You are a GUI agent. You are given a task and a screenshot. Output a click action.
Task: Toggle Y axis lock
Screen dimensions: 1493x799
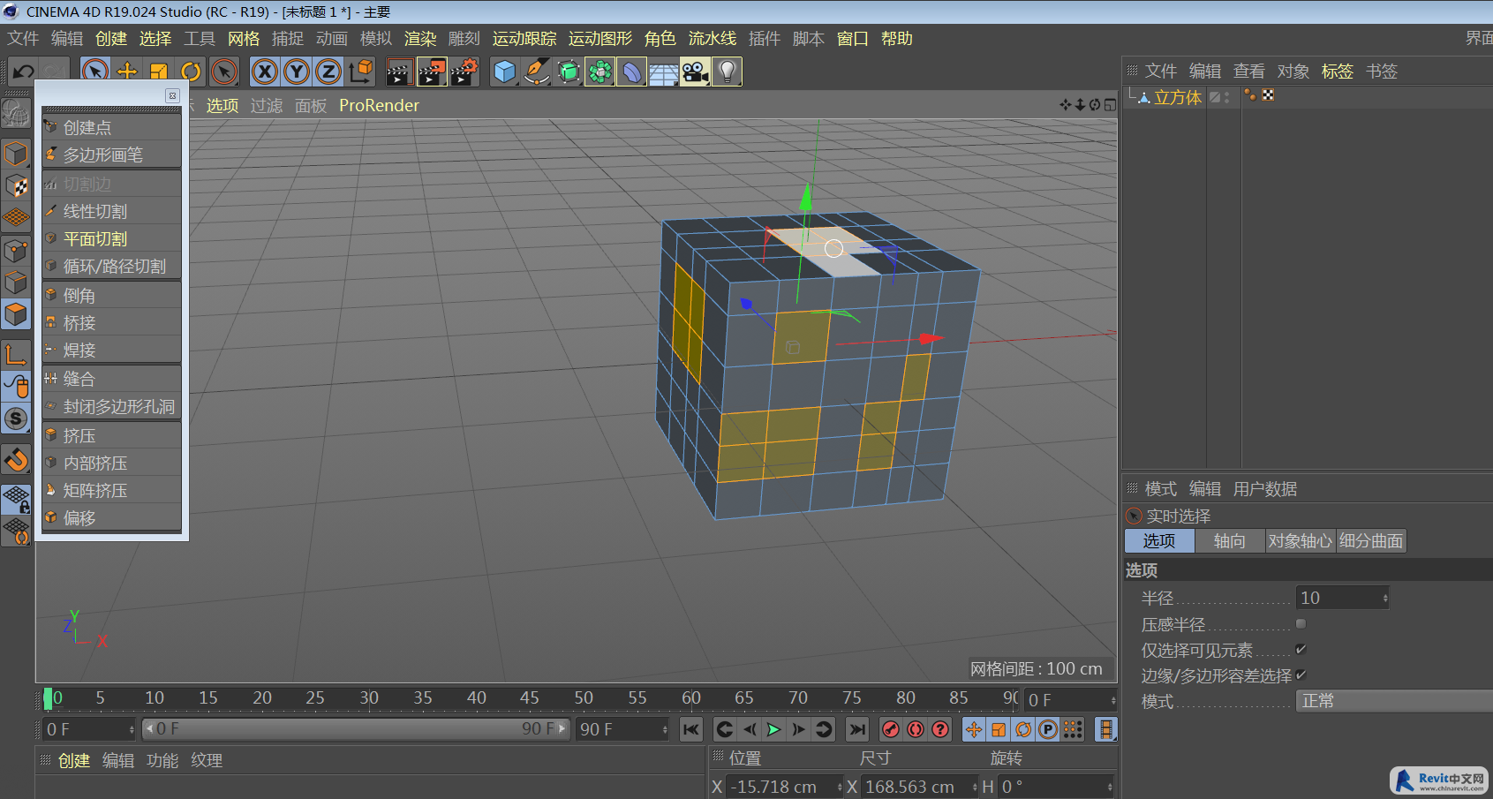point(297,72)
